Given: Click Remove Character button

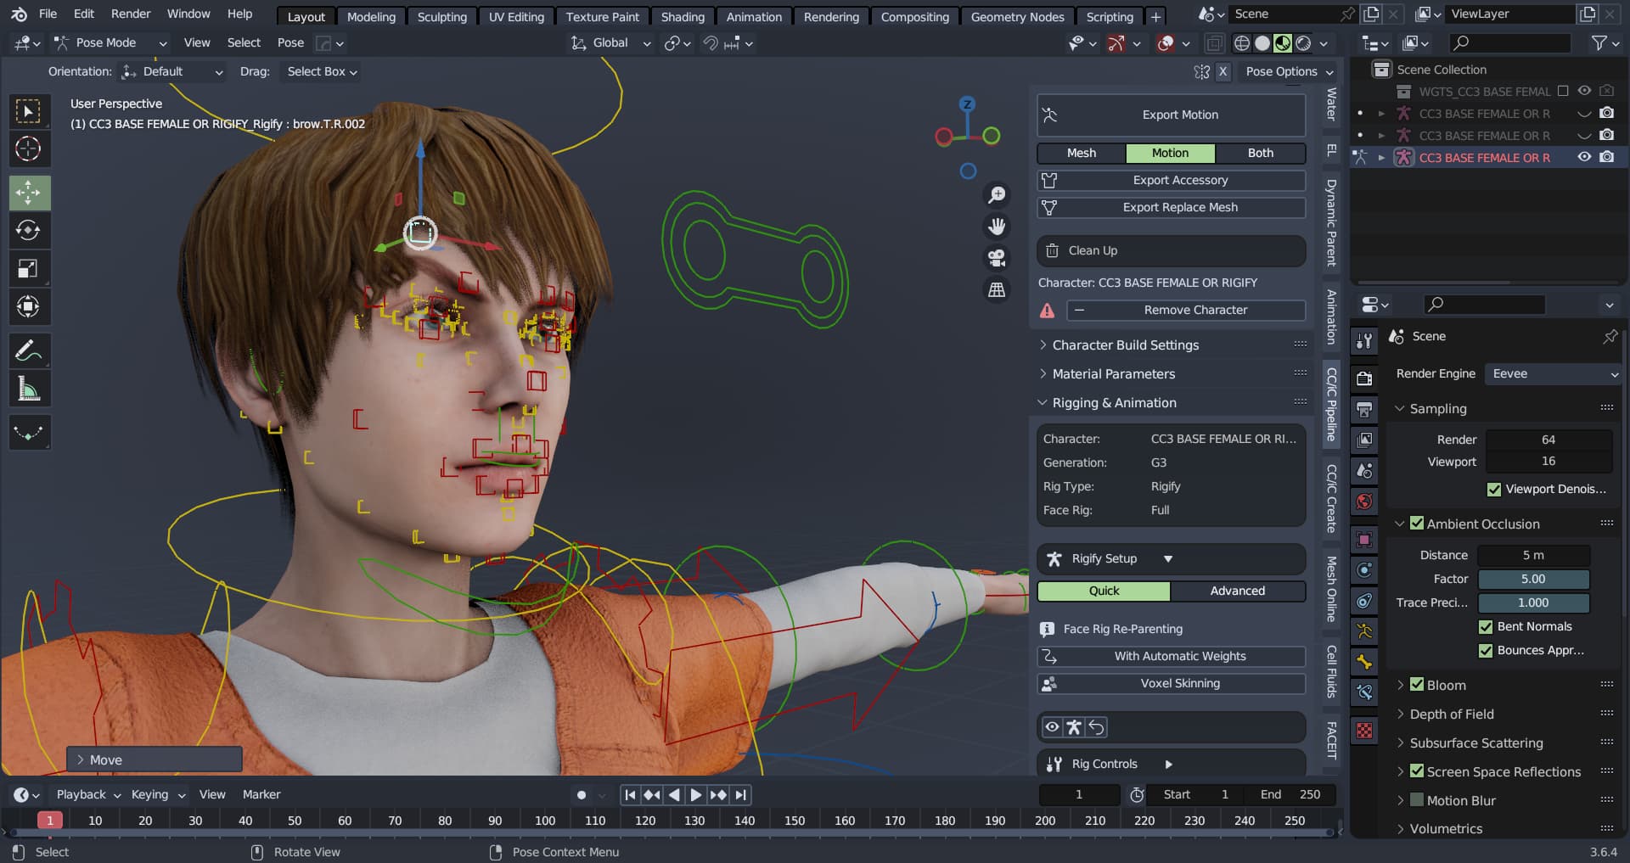Looking at the screenshot, I should (x=1186, y=310).
